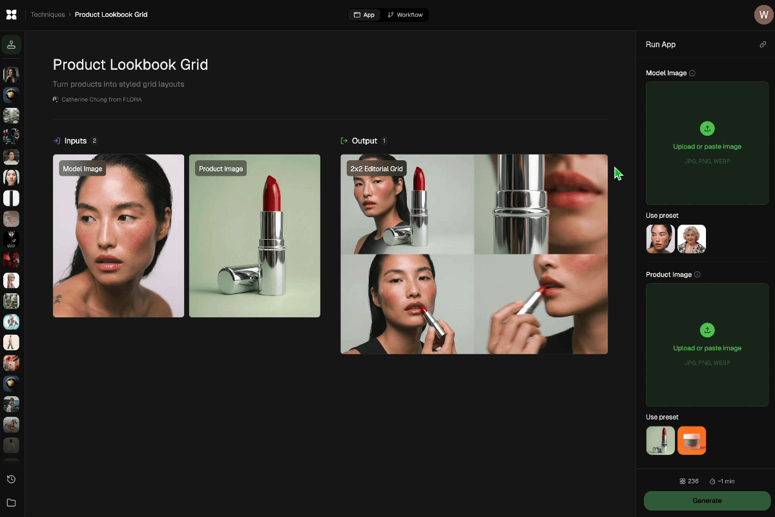Open the Product Image input preview
The image size is (775, 517).
[254, 236]
